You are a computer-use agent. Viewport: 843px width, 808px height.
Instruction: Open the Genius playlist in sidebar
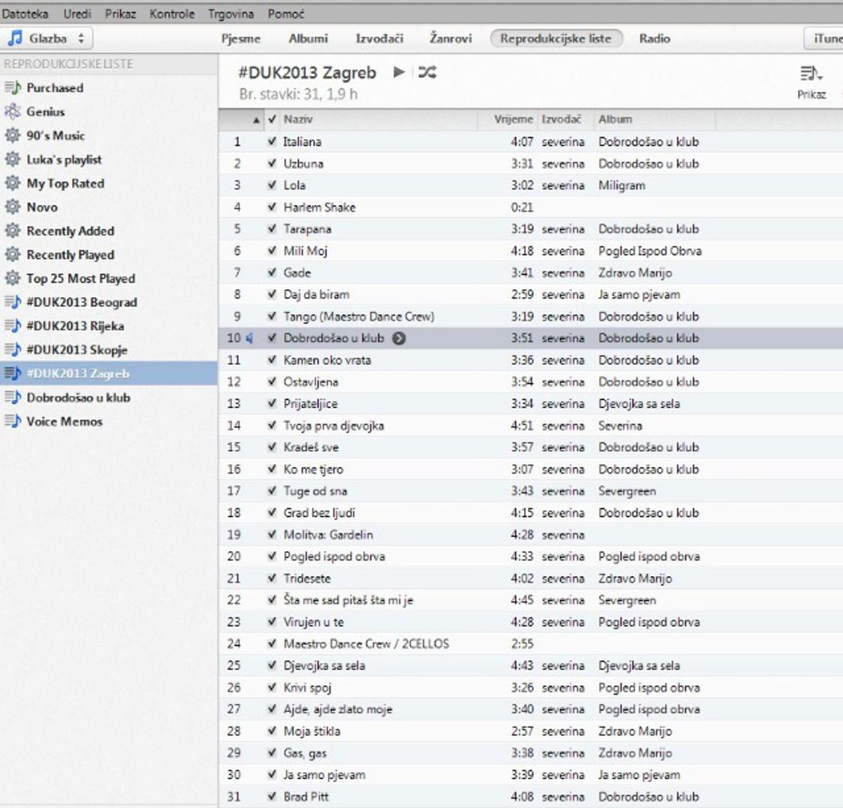tap(45, 111)
